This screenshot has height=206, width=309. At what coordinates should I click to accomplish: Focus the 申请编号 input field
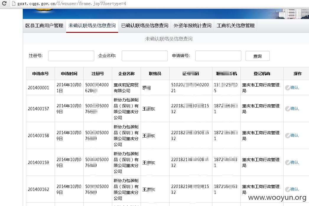[218, 56]
